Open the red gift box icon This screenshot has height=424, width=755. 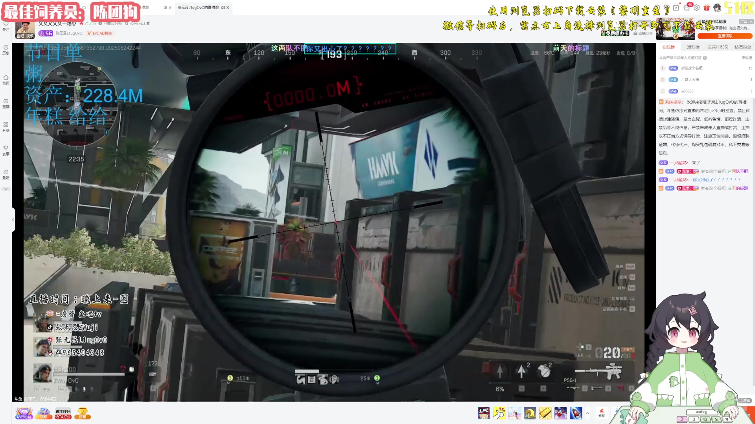coord(707,7)
